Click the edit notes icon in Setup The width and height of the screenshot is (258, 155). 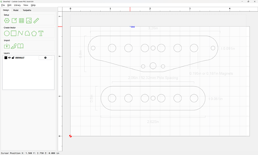[x=14, y=21]
